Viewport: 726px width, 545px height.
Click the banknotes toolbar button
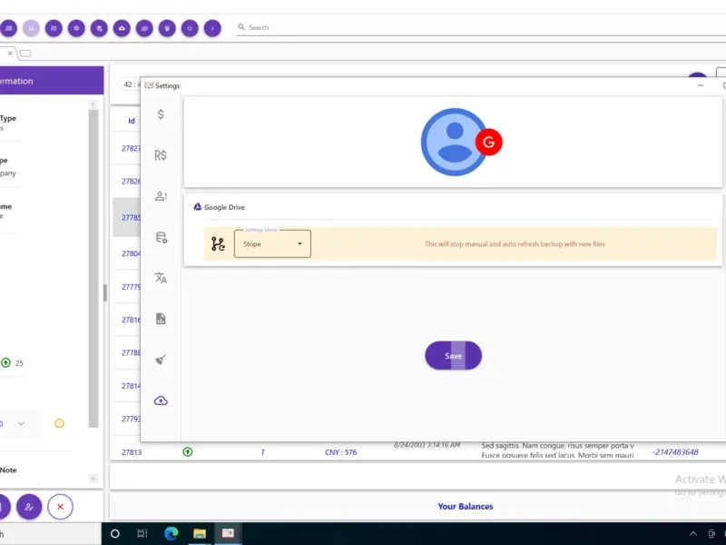[144, 28]
